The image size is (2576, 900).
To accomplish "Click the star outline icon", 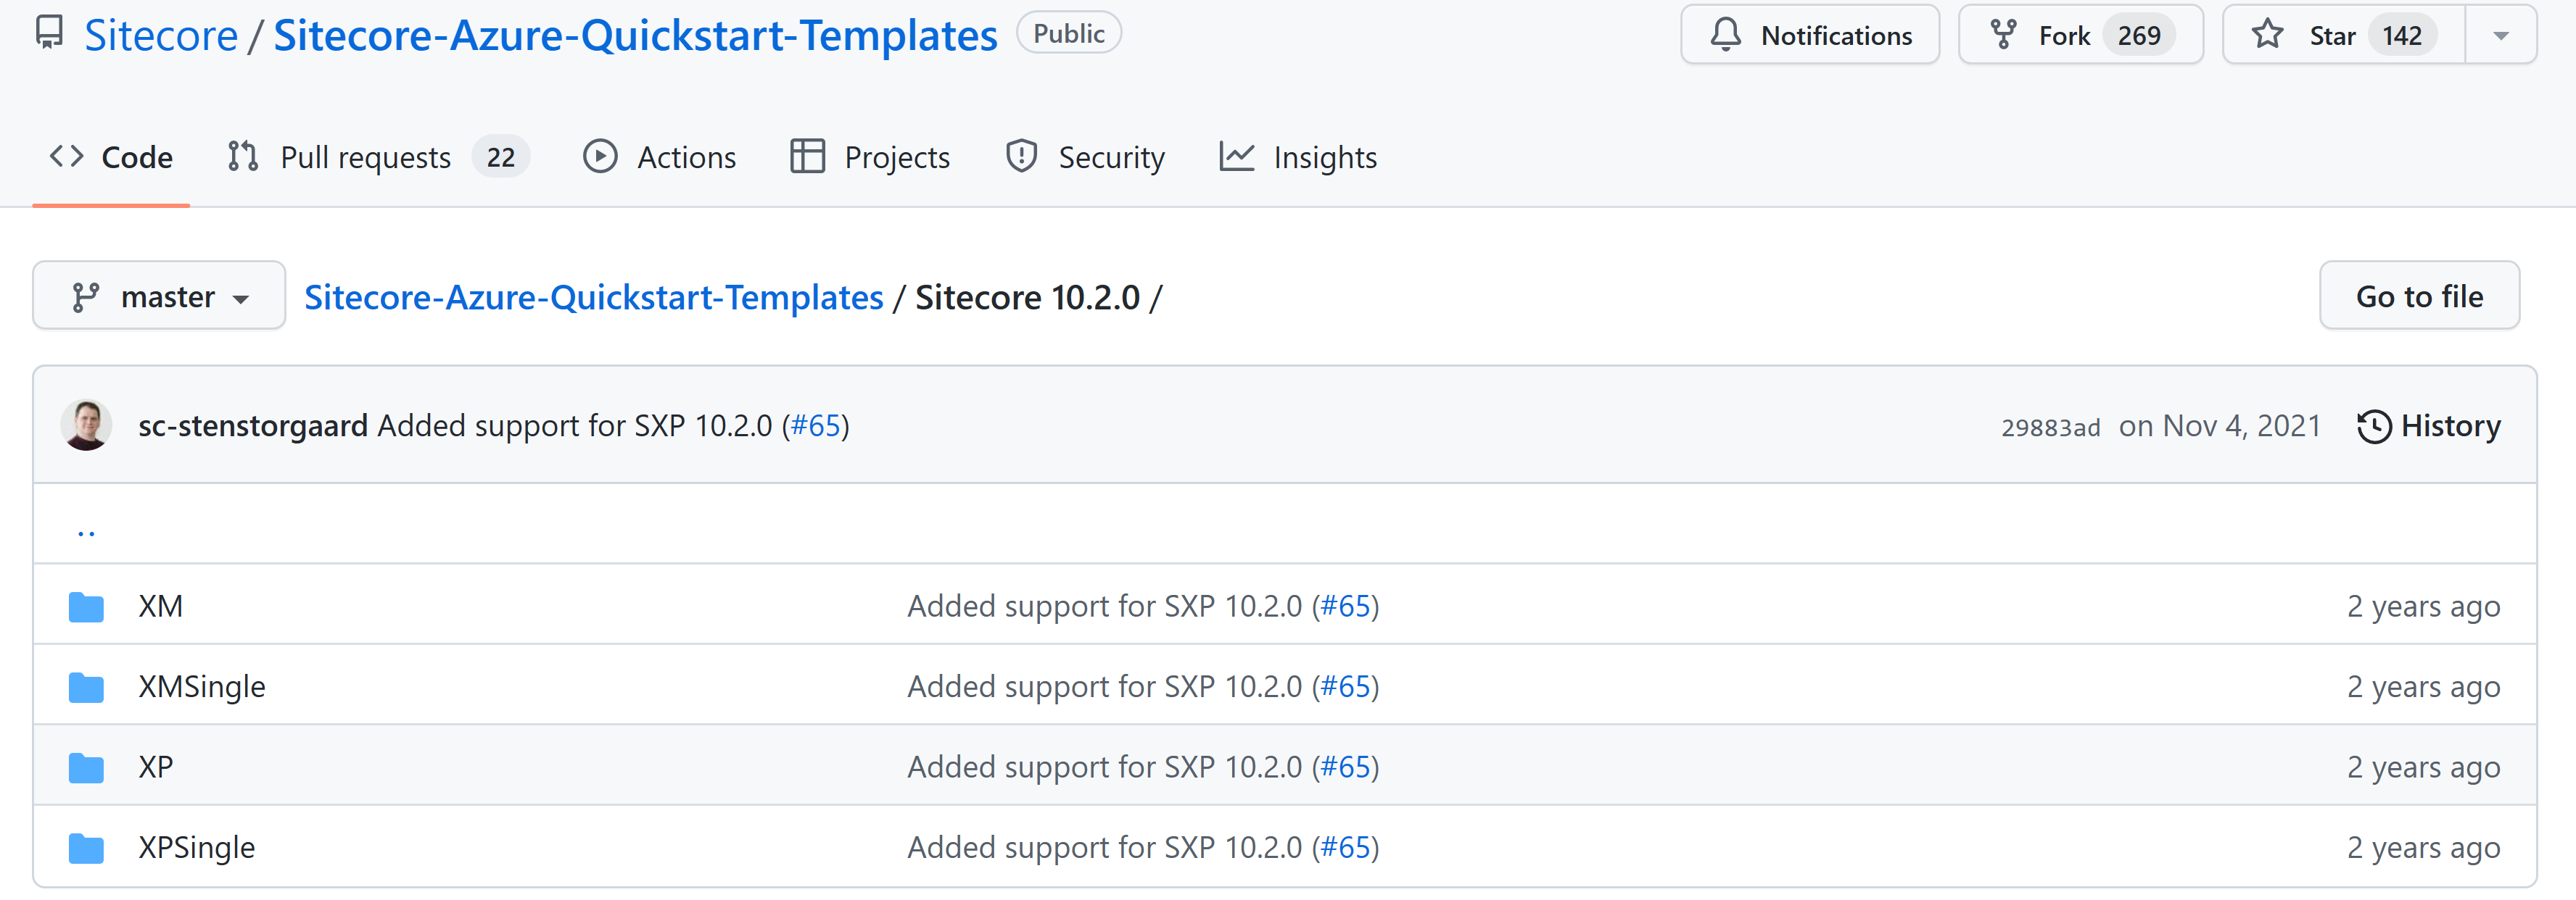I will point(2267,35).
